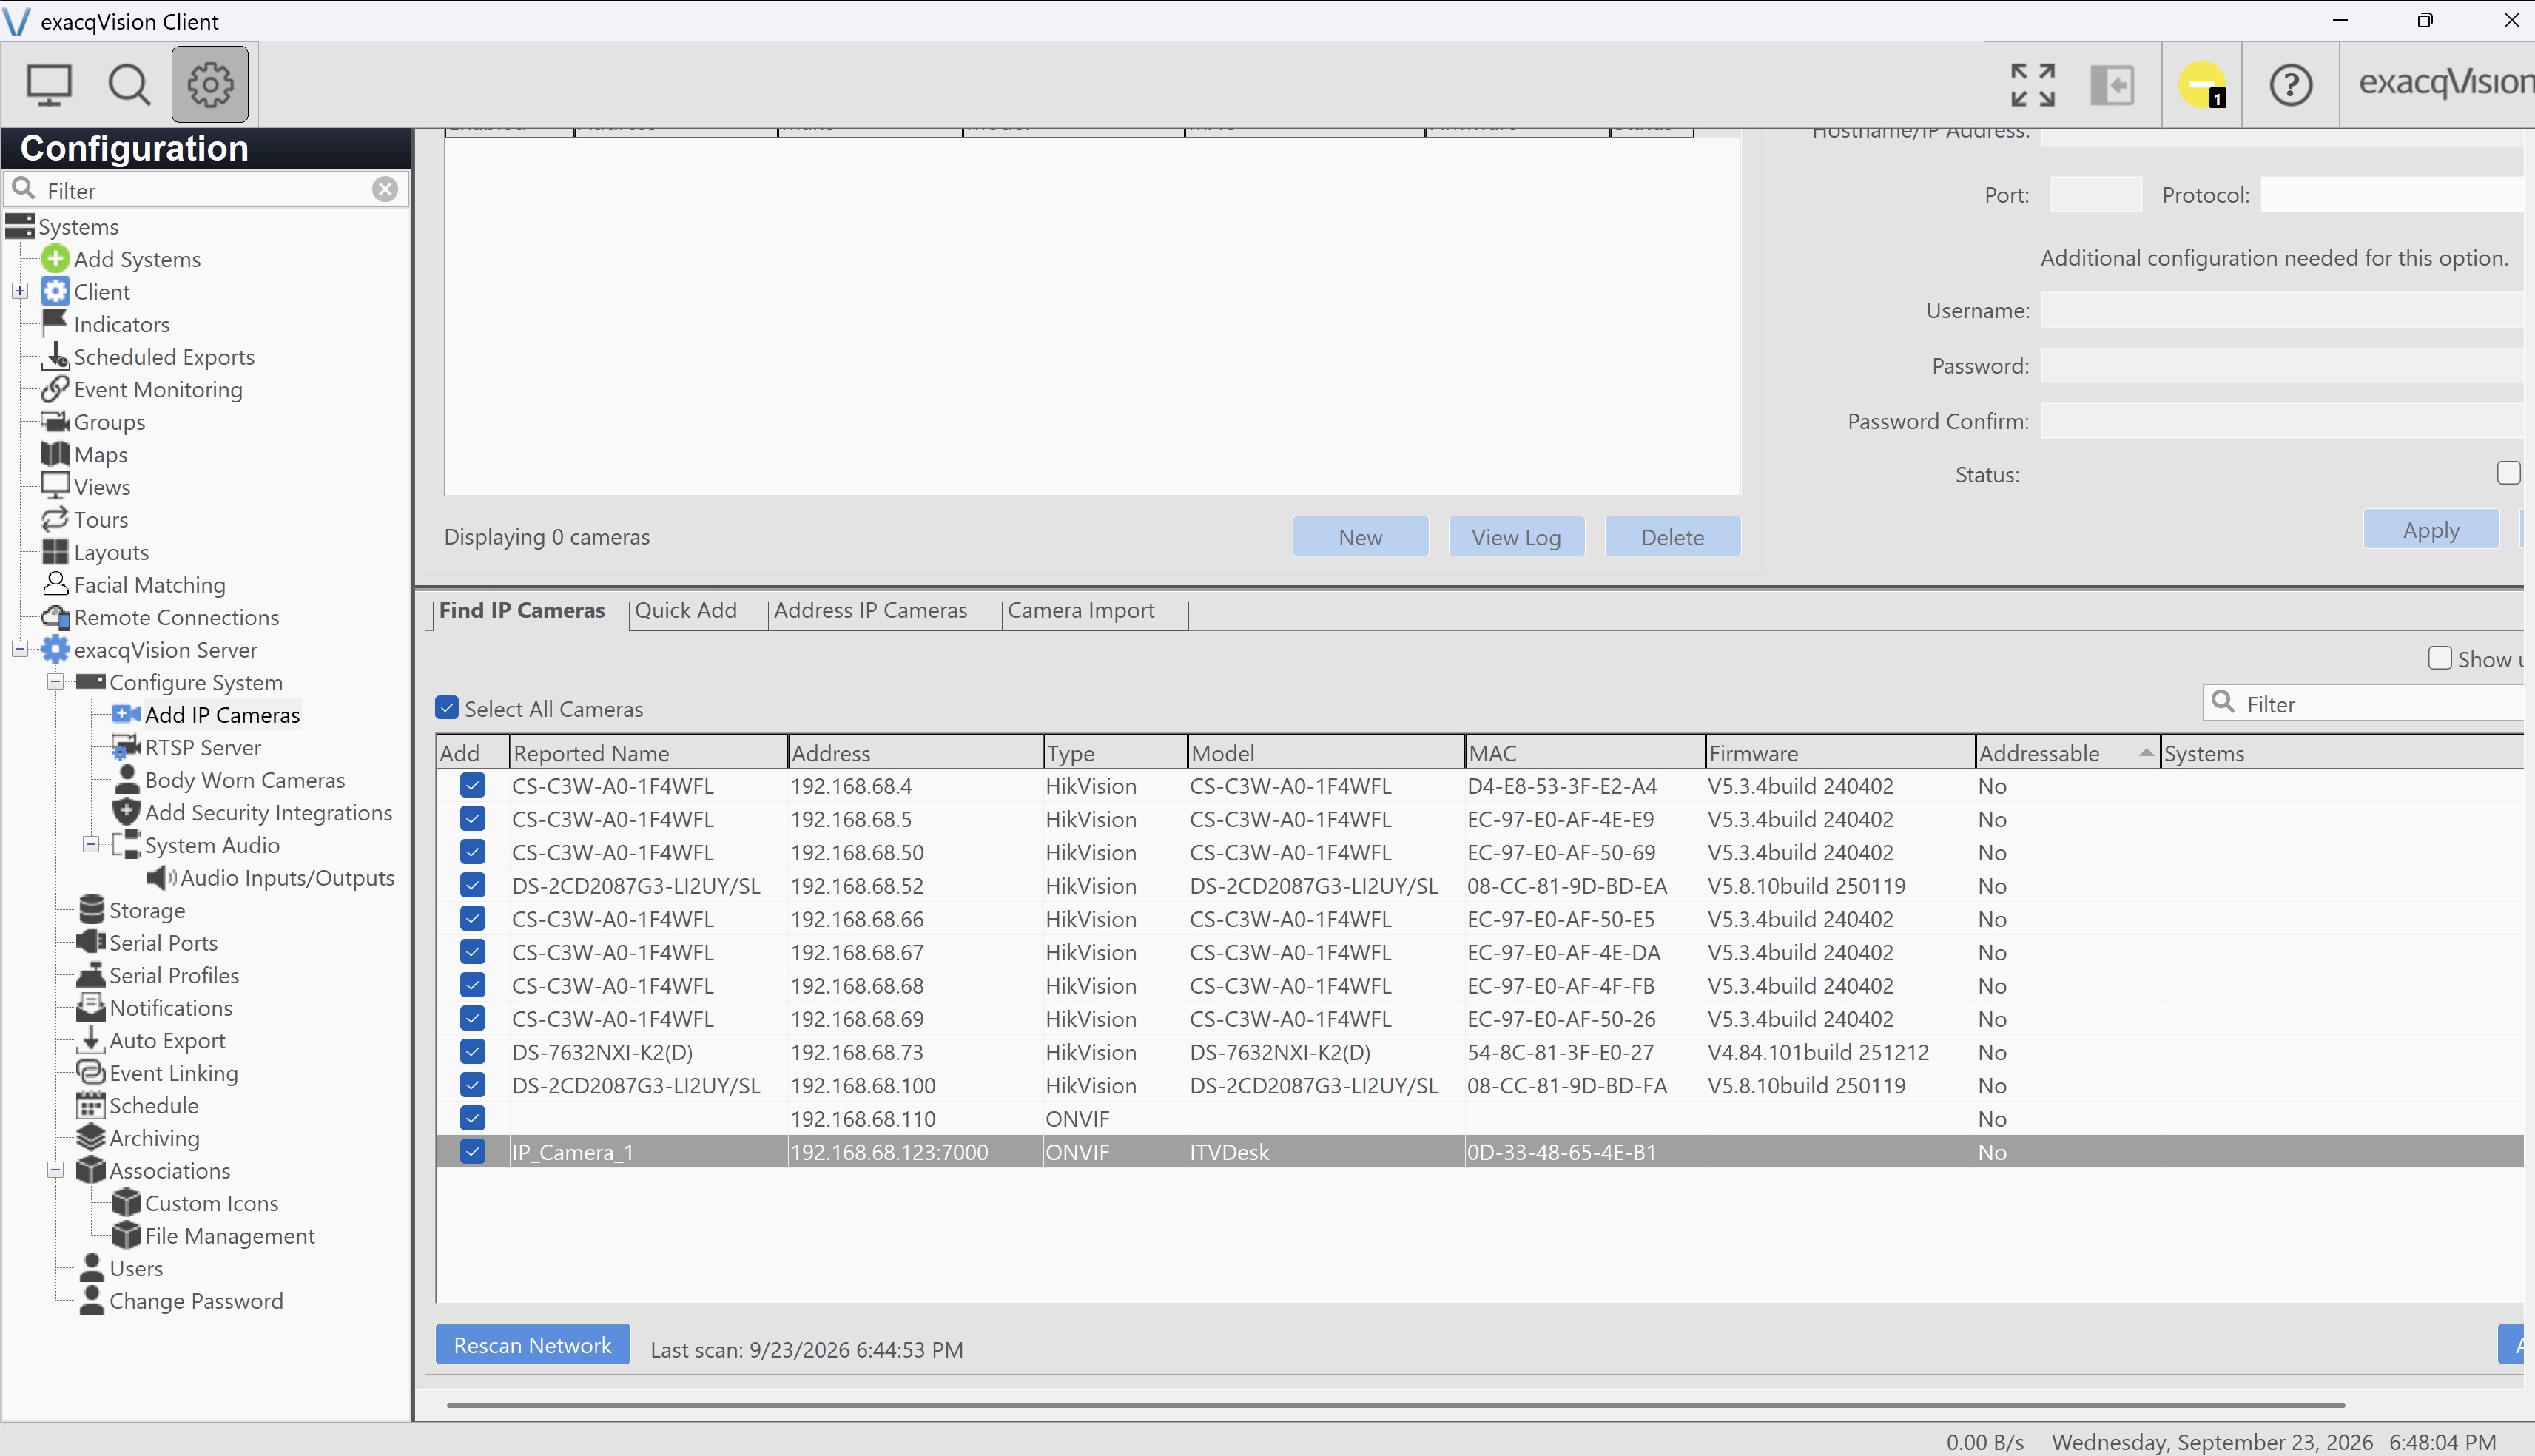The image size is (2535, 1456).
Task: Click the Facial Matching person icon
Action: pyautogui.click(x=56, y=584)
